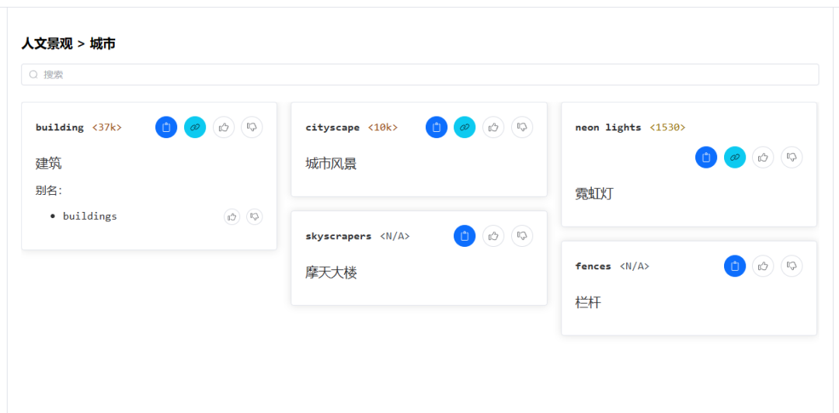
Task: Select the 人文景观 > 城市 heading
Action: point(68,44)
